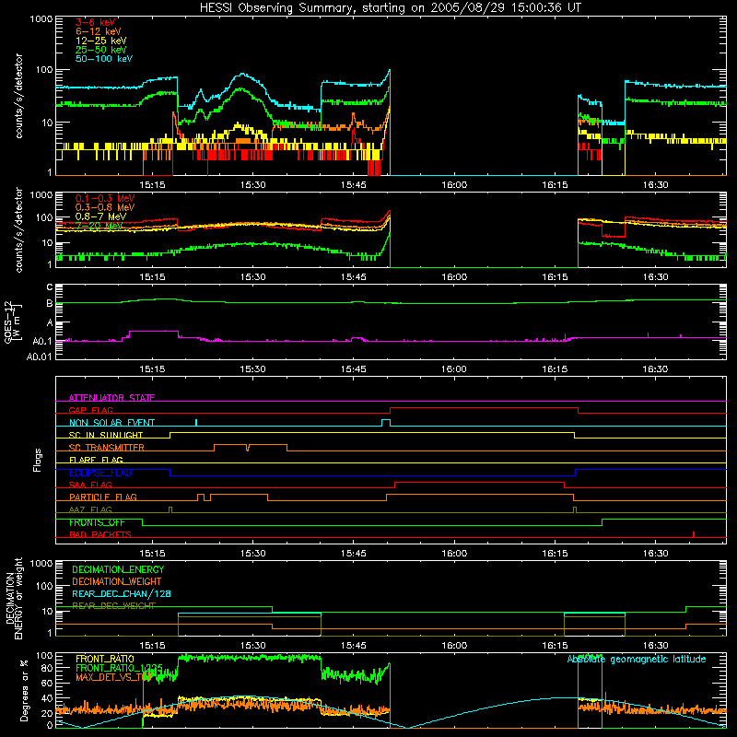Select the SAA_FLAG label

tap(90, 485)
